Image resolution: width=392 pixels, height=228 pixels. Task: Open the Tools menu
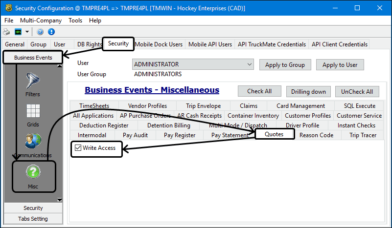75,21
